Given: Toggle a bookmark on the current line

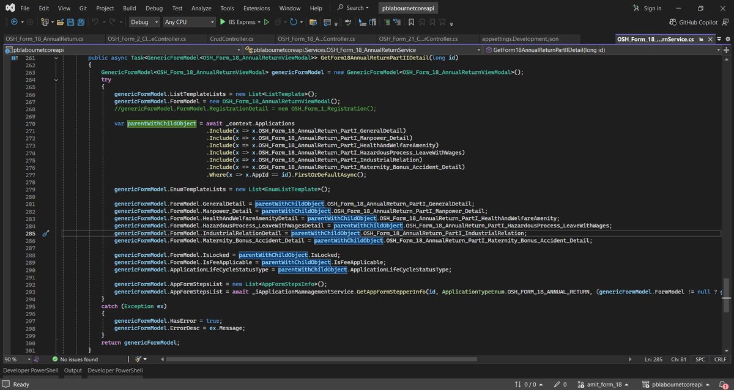Looking at the screenshot, I should (x=411, y=22).
